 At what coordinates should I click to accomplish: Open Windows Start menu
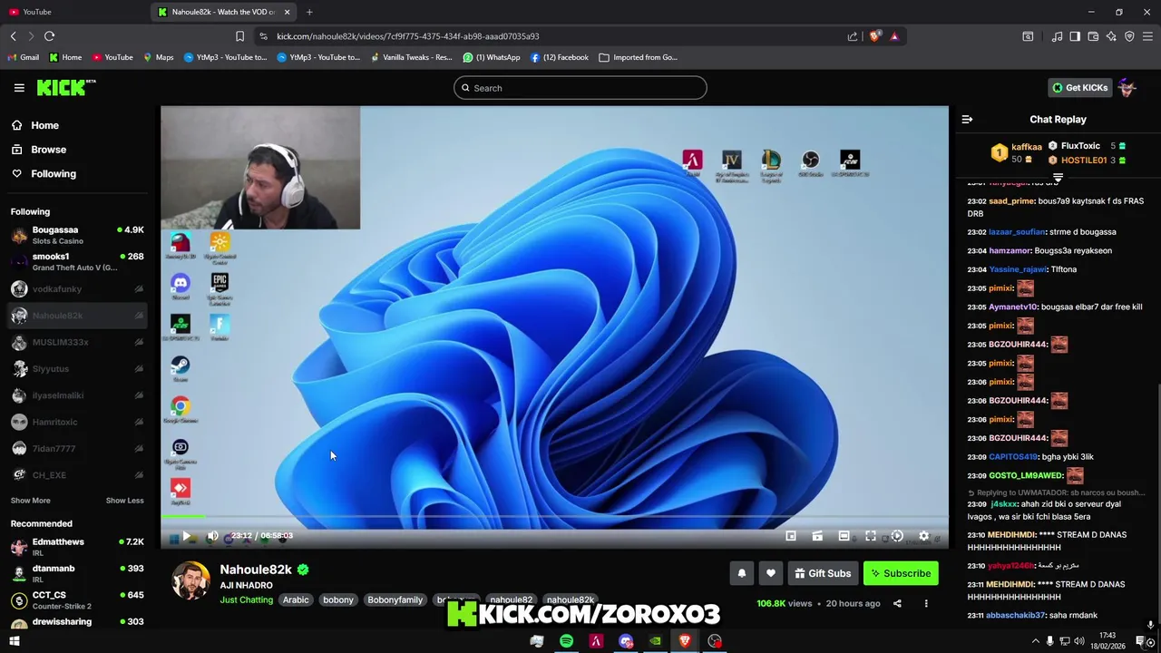pos(14,641)
